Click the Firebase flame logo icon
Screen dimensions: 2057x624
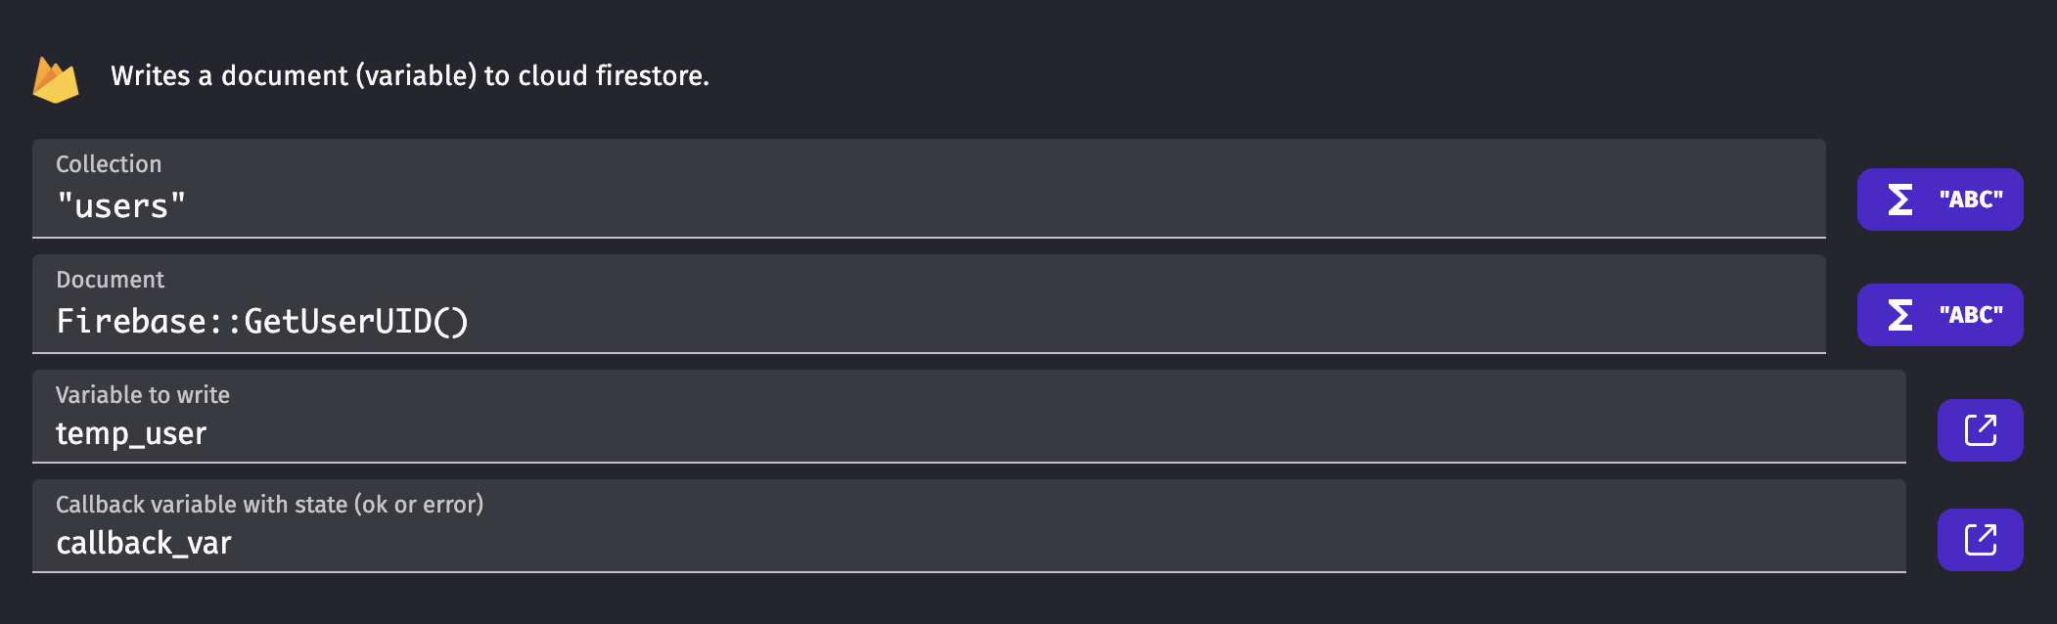pos(56,79)
